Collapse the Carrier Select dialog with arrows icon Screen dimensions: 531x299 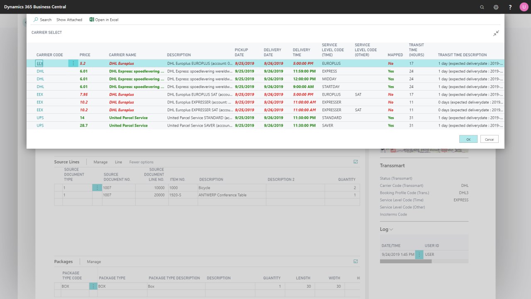click(x=496, y=33)
